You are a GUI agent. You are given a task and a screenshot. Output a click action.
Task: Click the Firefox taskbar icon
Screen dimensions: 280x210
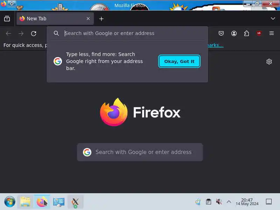click(42, 202)
